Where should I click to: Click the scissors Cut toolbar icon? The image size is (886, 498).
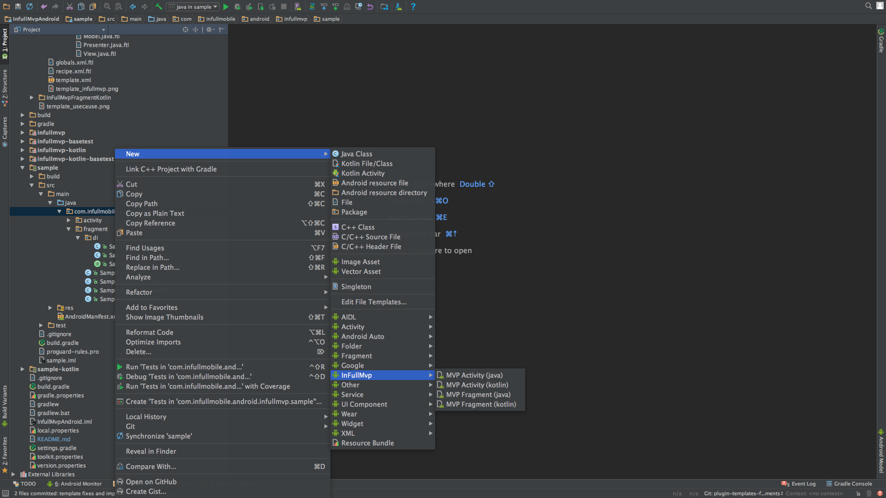click(x=70, y=6)
